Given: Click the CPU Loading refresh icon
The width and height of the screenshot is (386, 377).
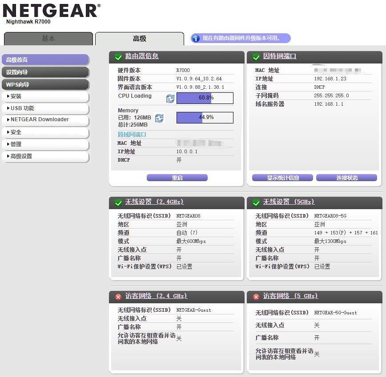Looking at the screenshot, I should (170, 98).
